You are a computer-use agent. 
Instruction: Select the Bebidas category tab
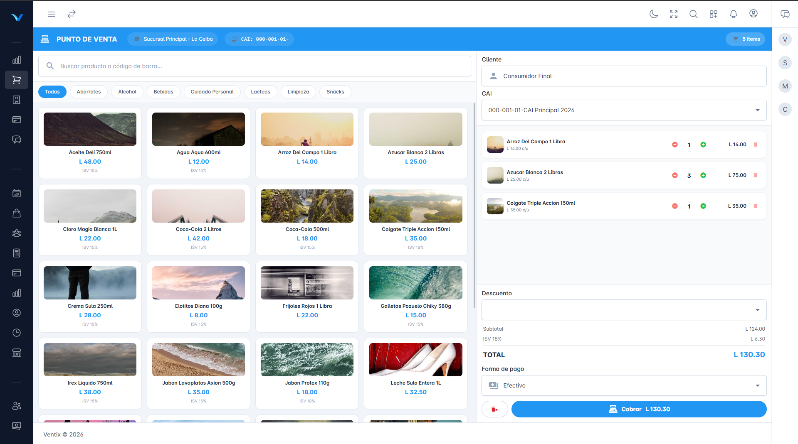(163, 92)
